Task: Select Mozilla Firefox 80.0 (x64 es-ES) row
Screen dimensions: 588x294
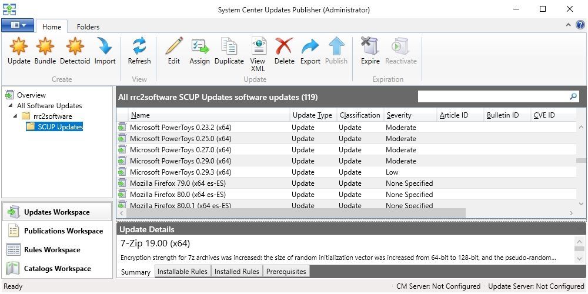Action: click(346, 195)
